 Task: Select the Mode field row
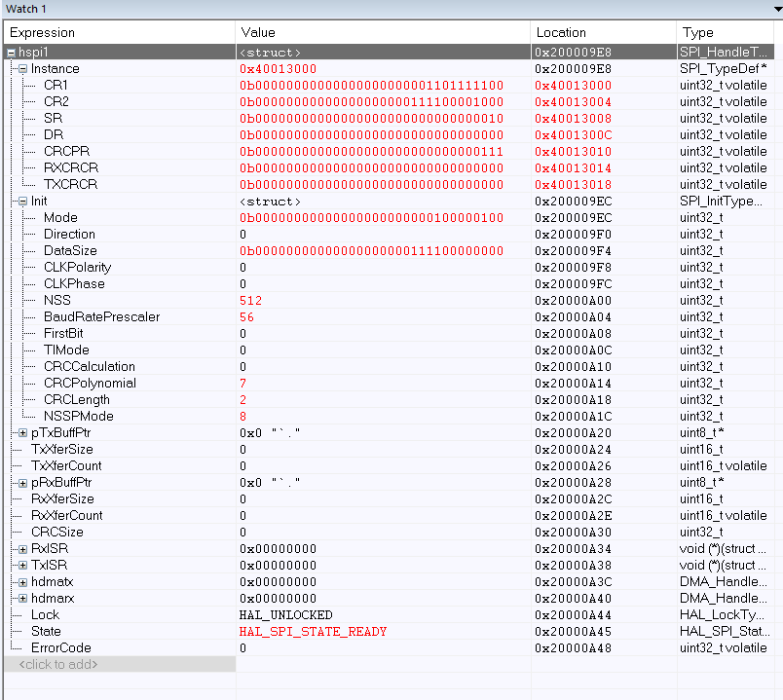[x=389, y=218]
